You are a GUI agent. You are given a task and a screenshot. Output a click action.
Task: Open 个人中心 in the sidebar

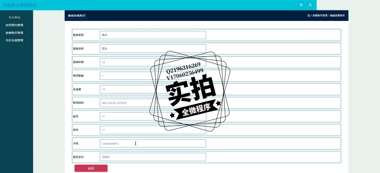click(15, 17)
